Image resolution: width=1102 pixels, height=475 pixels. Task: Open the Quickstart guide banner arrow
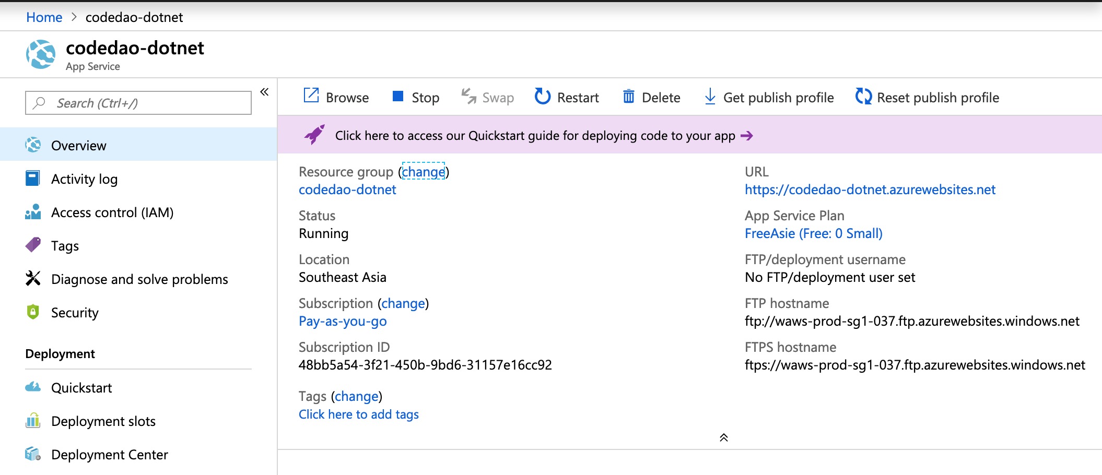(x=747, y=136)
